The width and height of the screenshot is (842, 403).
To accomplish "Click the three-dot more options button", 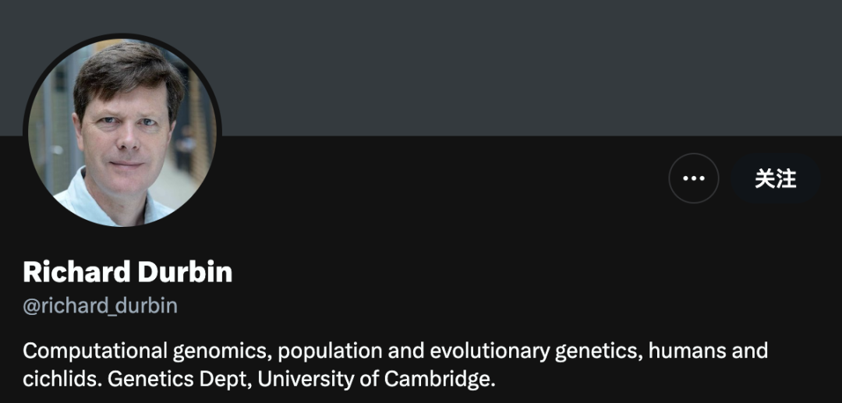I will click(693, 179).
